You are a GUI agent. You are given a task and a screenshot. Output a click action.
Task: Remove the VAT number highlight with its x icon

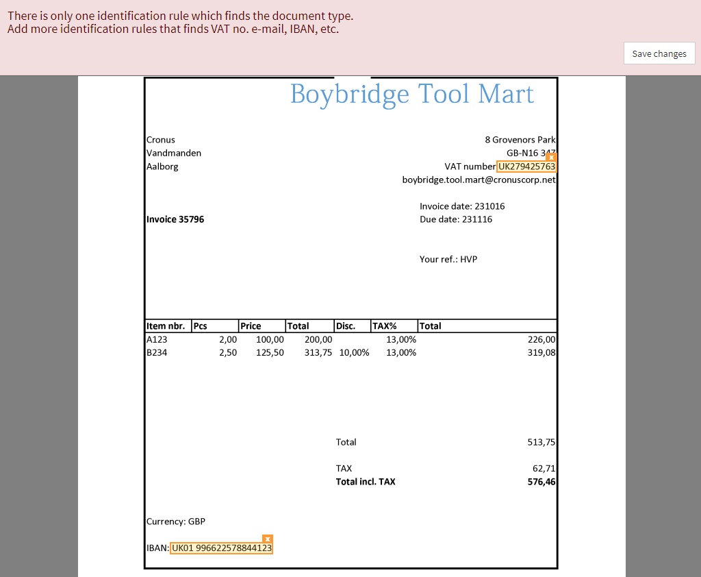point(551,157)
